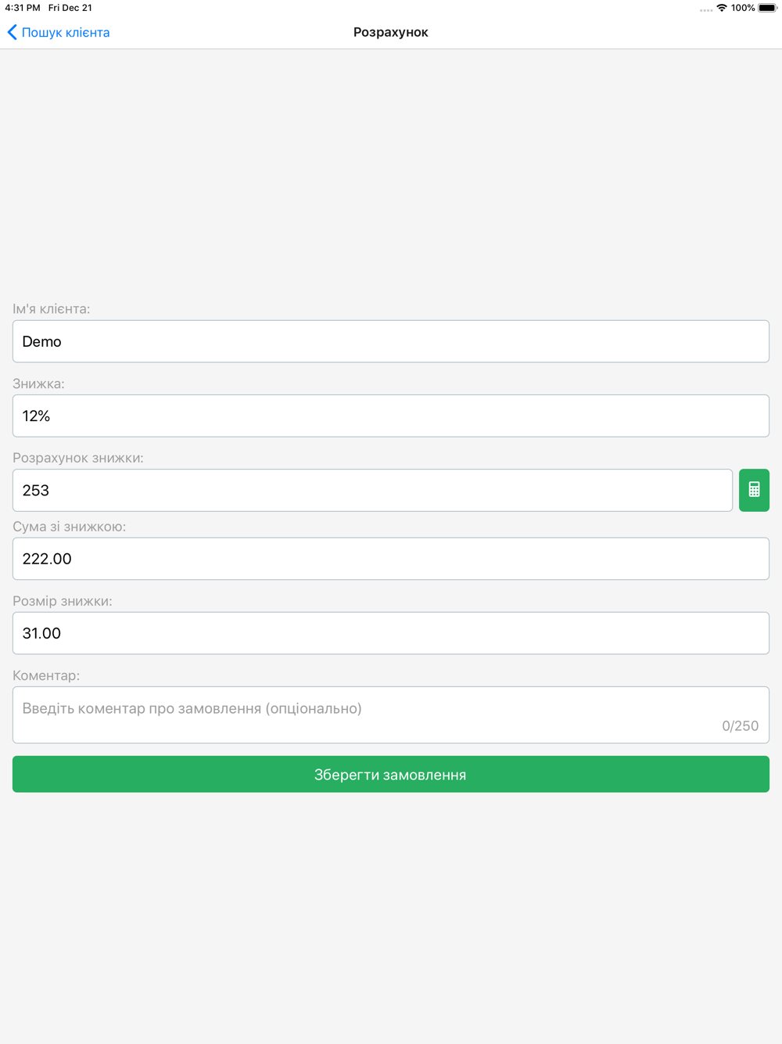Screen dimensions: 782x1044
Task: Tap the Розрахунок знижки label
Action: [78, 458]
